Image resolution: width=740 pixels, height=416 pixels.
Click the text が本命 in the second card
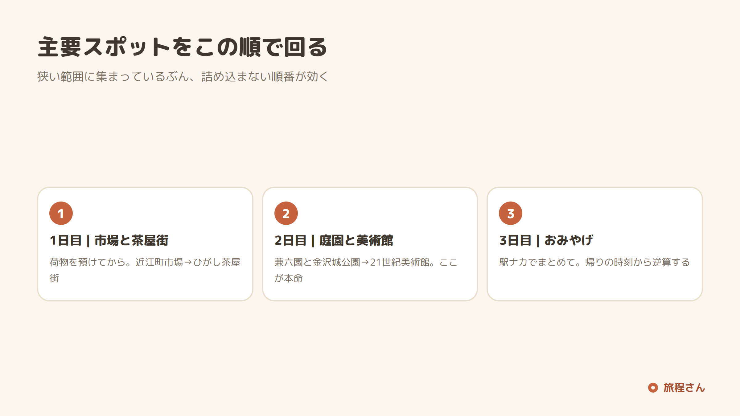pos(289,278)
